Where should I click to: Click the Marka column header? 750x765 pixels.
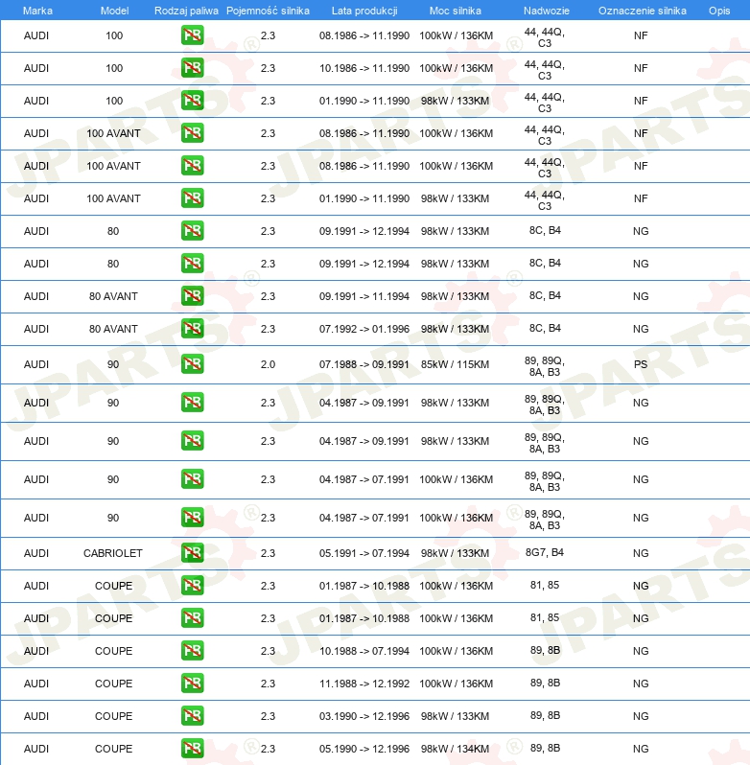click(37, 11)
